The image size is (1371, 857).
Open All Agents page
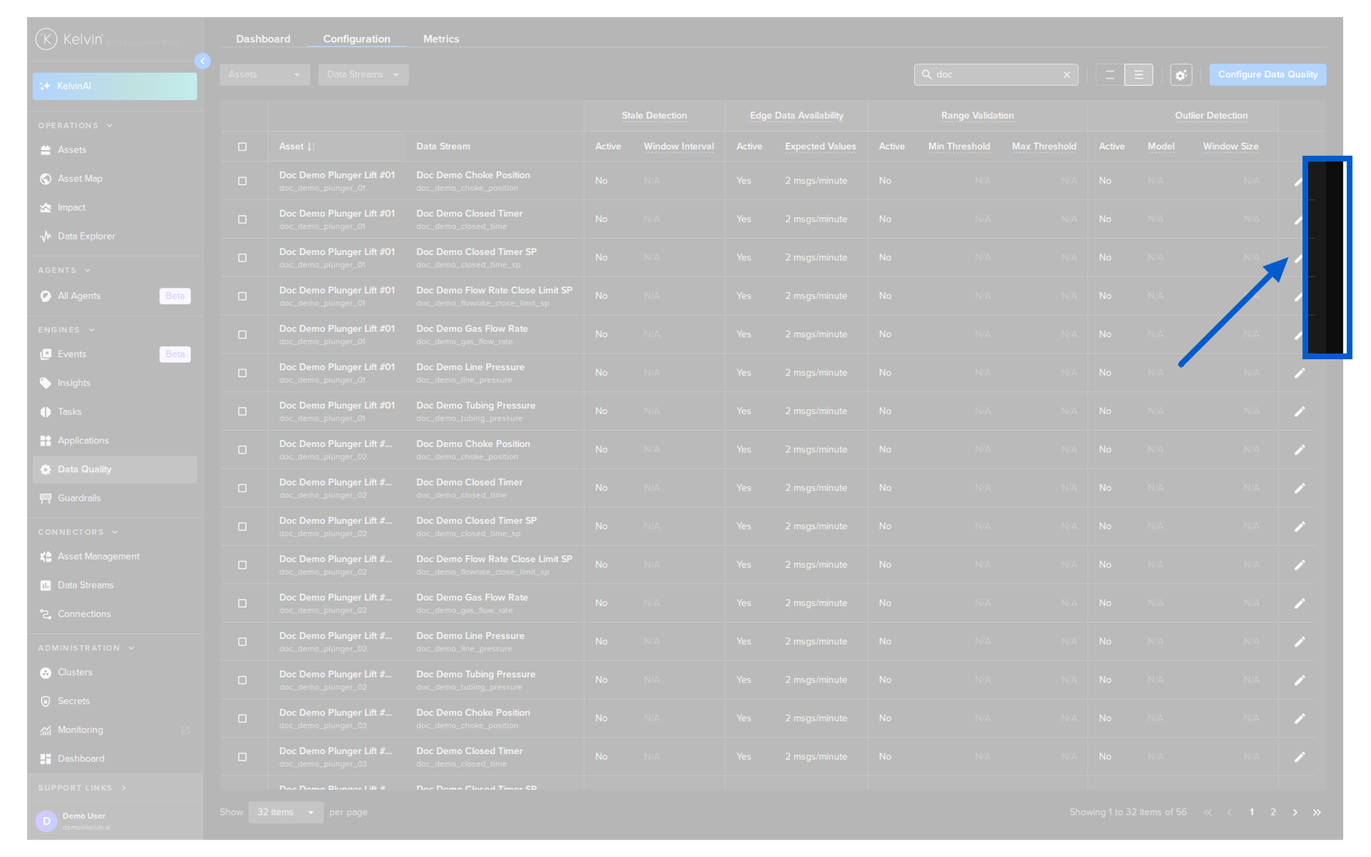pyautogui.click(x=114, y=296)
